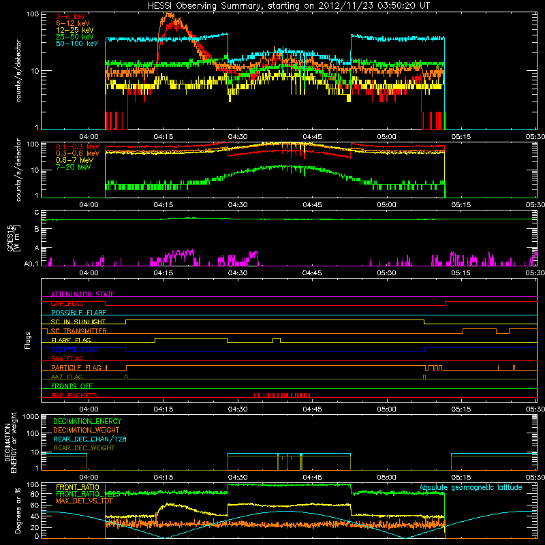Image resolution: width=545 pixels, height=545 pixels.
Task: Select the PARTICLE_FLAG label
Action: click(x=76, y=367)
